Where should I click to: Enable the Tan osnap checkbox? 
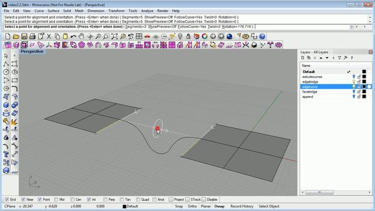pyautogui.click(x=122, y=199)
